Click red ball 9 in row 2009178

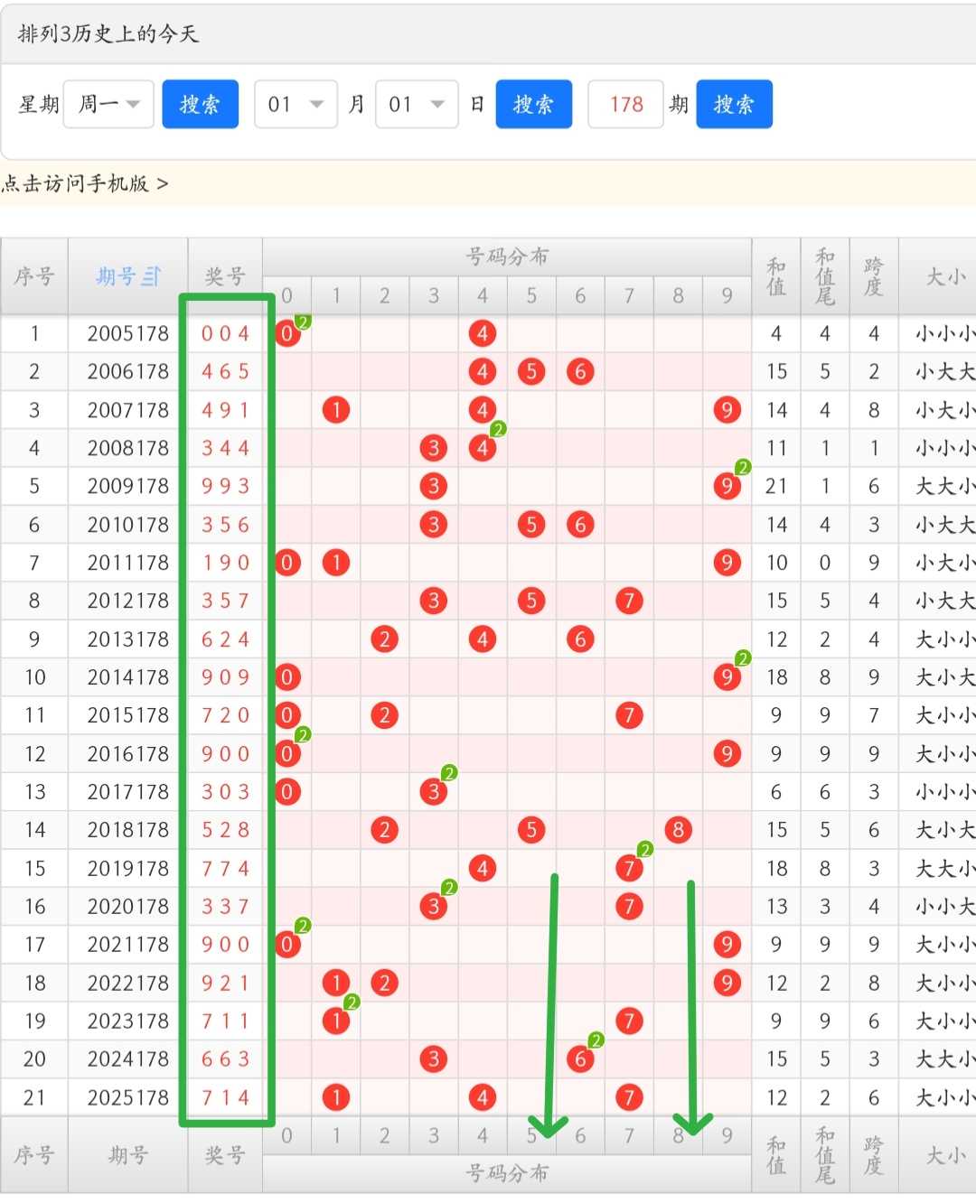727,486
